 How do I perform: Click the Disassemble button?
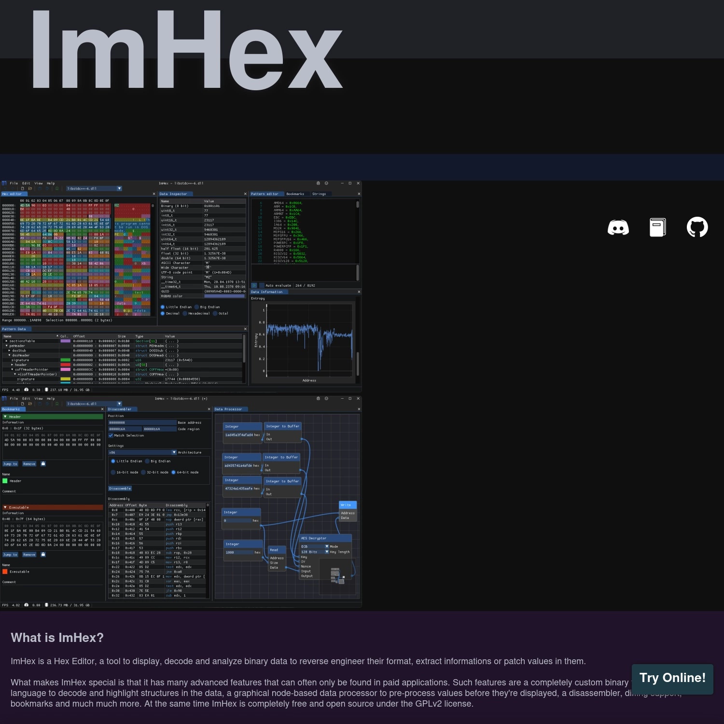coord(120,488)
